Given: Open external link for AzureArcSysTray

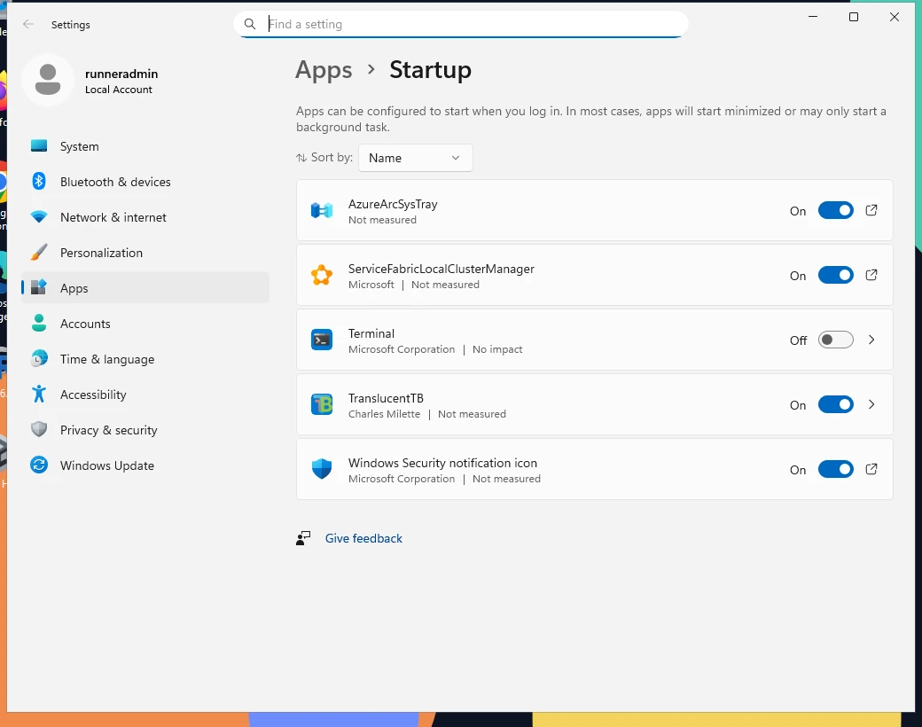Looking at the screenshot, I should coord(871,210).
